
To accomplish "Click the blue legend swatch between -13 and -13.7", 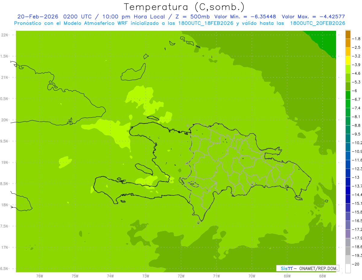I will pyautogui.click(x=348, y=182).
